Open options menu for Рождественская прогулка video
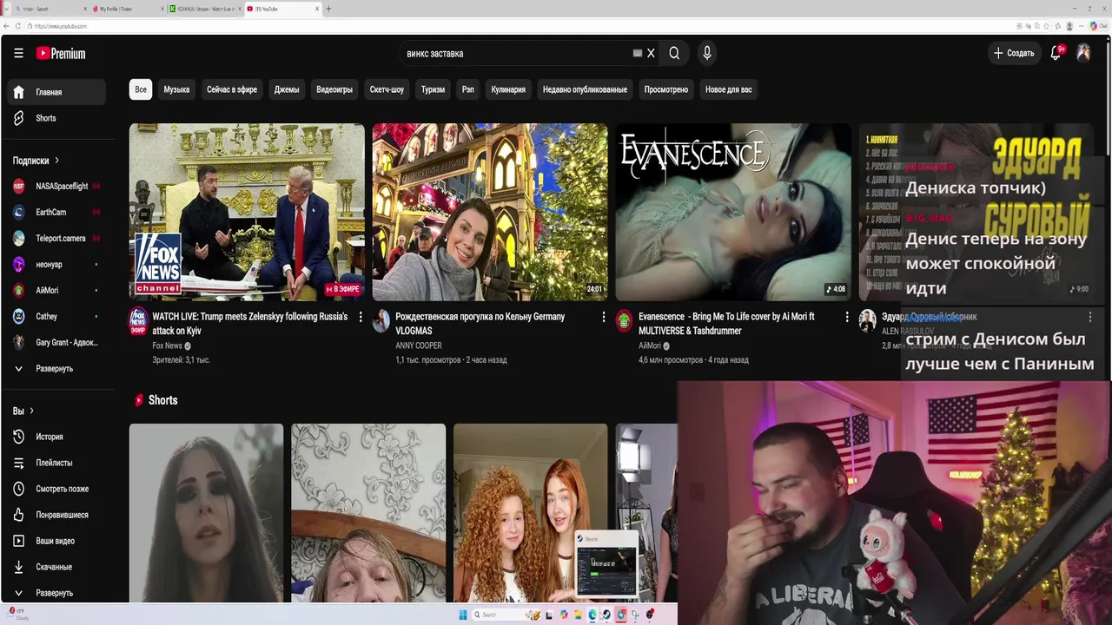1112x625 pixels. [x=604, y=317]
